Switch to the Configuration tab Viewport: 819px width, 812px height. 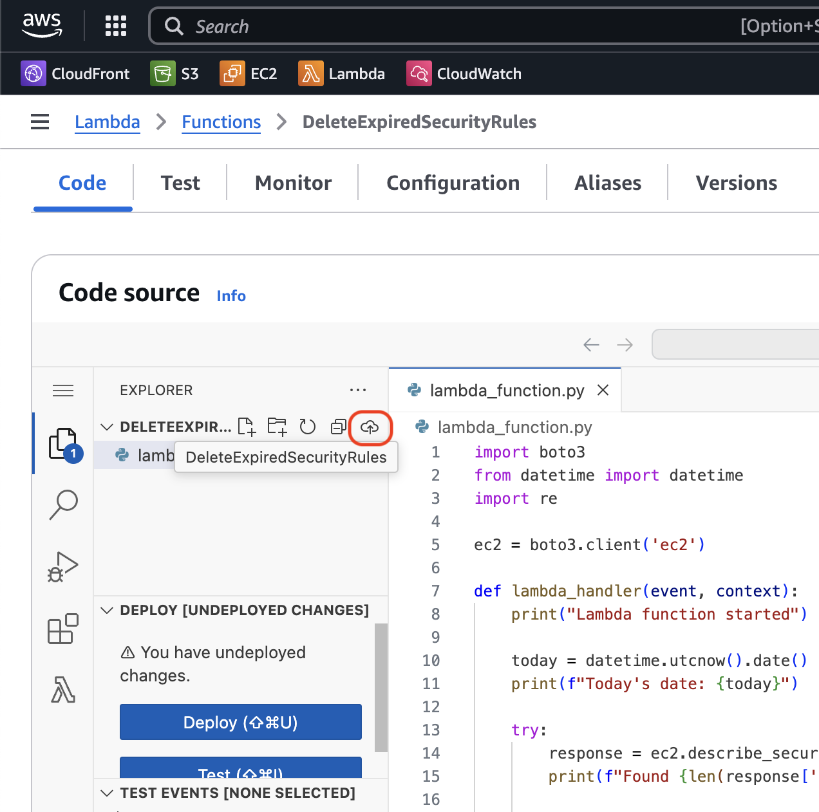(453, 183)
